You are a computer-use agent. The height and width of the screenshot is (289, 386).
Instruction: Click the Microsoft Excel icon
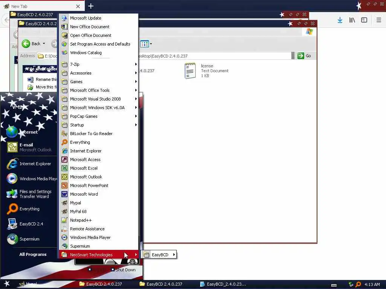tap(64, 168)
